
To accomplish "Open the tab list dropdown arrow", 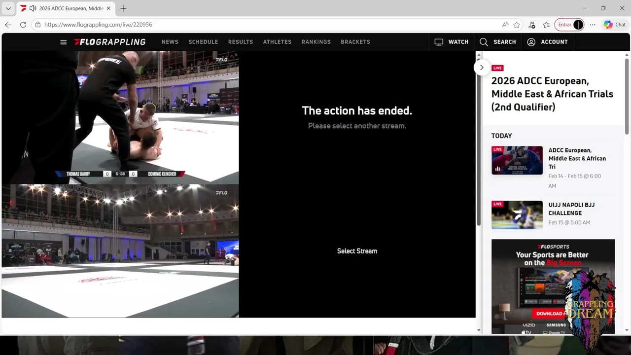I will 8,8.
